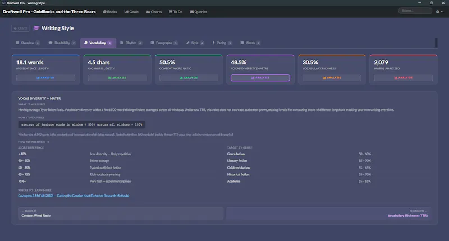Click the Academic target row

[329, 182]
